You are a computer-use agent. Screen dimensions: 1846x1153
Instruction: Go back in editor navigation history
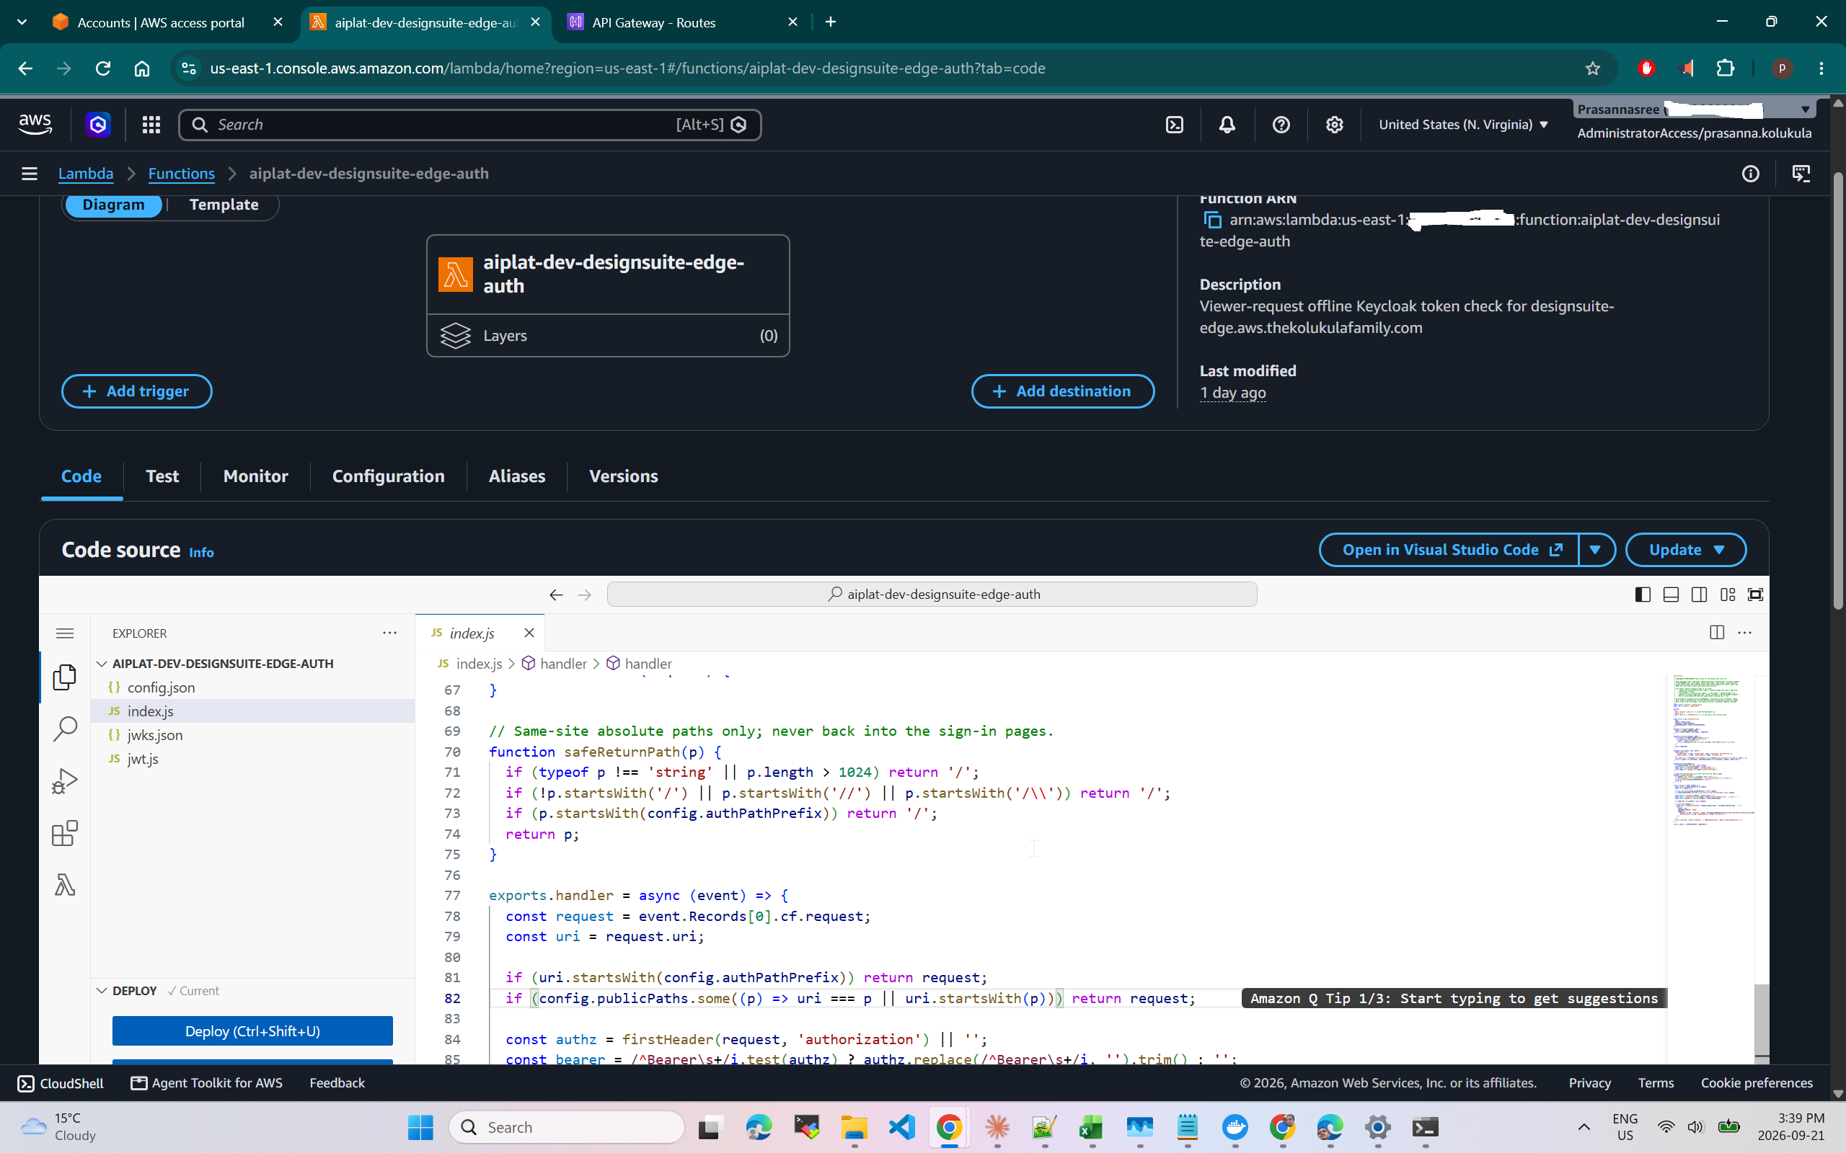(556, 595)
